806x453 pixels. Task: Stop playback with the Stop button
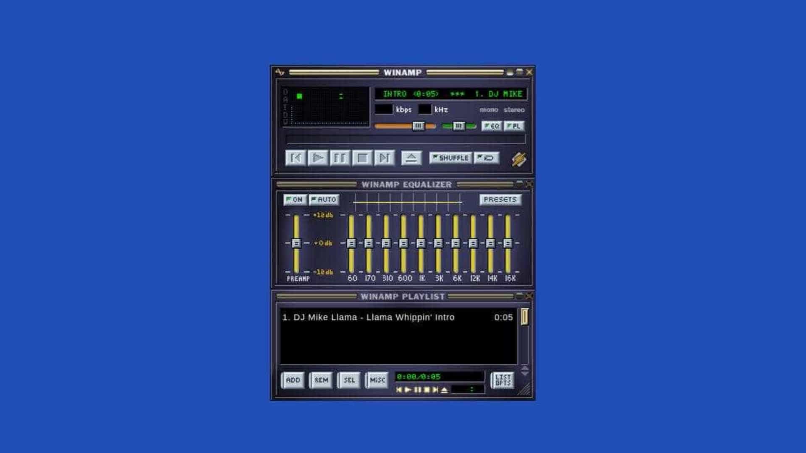(362, 158)
